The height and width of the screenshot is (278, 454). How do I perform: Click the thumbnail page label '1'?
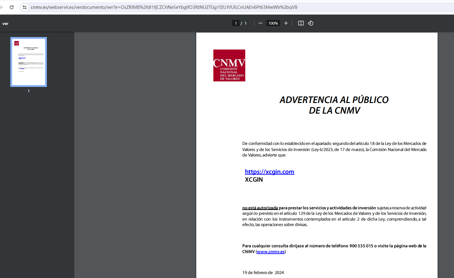point(29,91)
